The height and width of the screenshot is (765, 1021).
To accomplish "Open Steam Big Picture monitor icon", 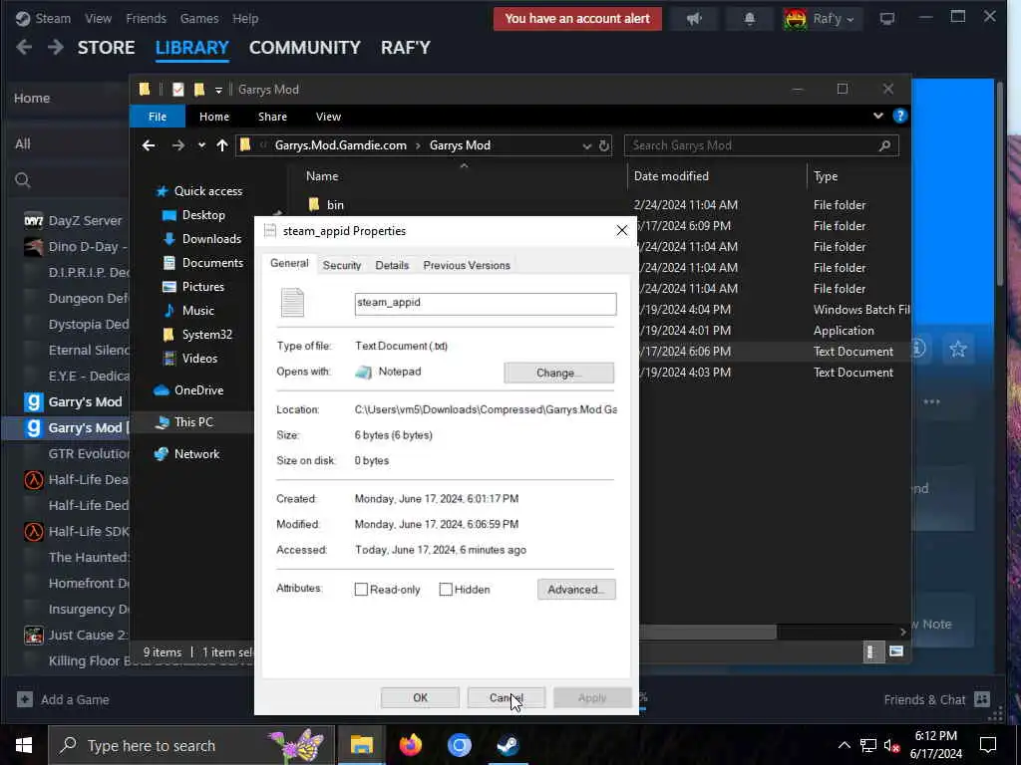I will tap(886, 19).
